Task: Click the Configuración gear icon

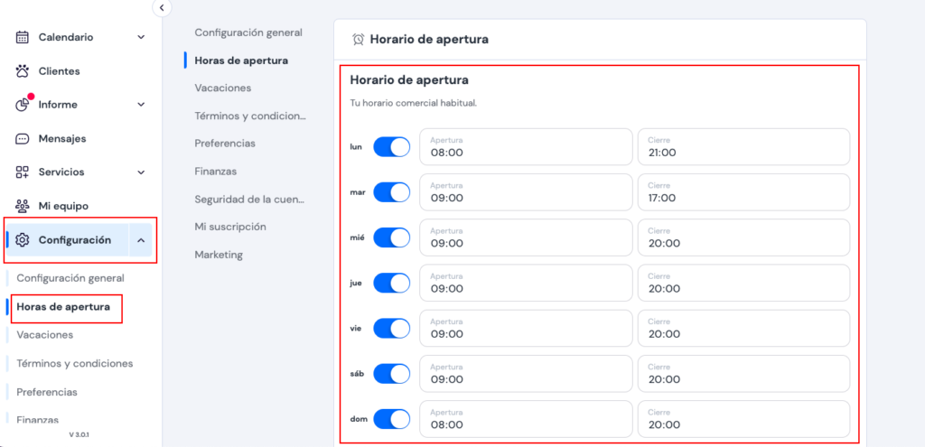Action: pos(23,240)
